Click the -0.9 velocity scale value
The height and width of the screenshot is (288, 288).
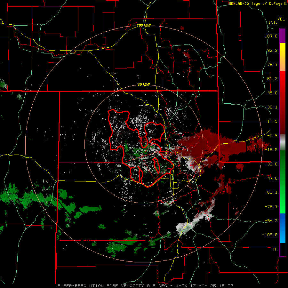tap(272, 136)
